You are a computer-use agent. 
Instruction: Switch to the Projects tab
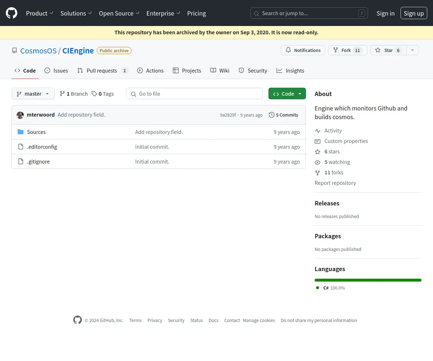point(187,70)
